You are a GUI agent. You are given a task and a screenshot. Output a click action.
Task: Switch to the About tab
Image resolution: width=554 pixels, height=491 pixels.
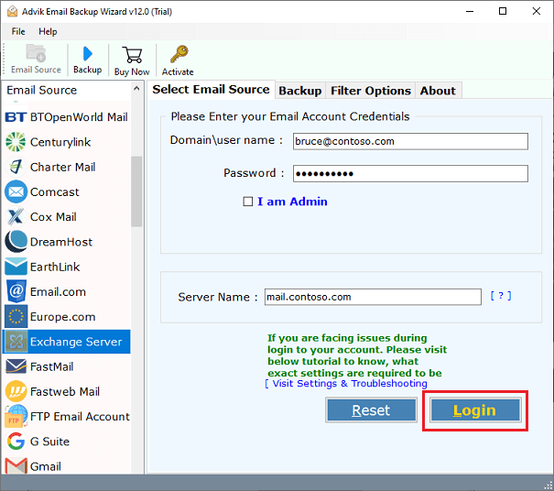tap(438, 91)
